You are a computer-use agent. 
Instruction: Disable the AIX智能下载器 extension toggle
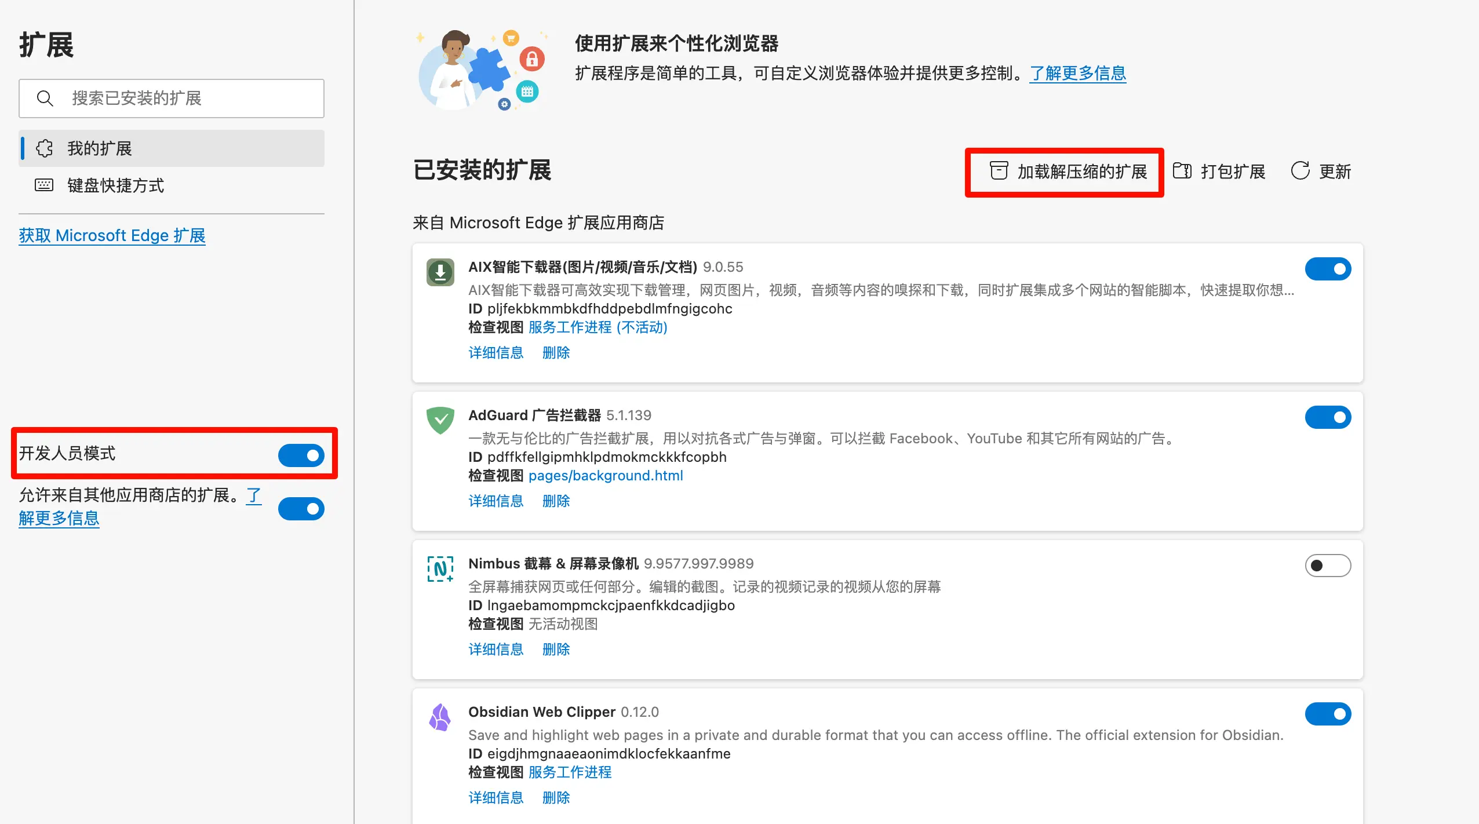[1327, 269]
